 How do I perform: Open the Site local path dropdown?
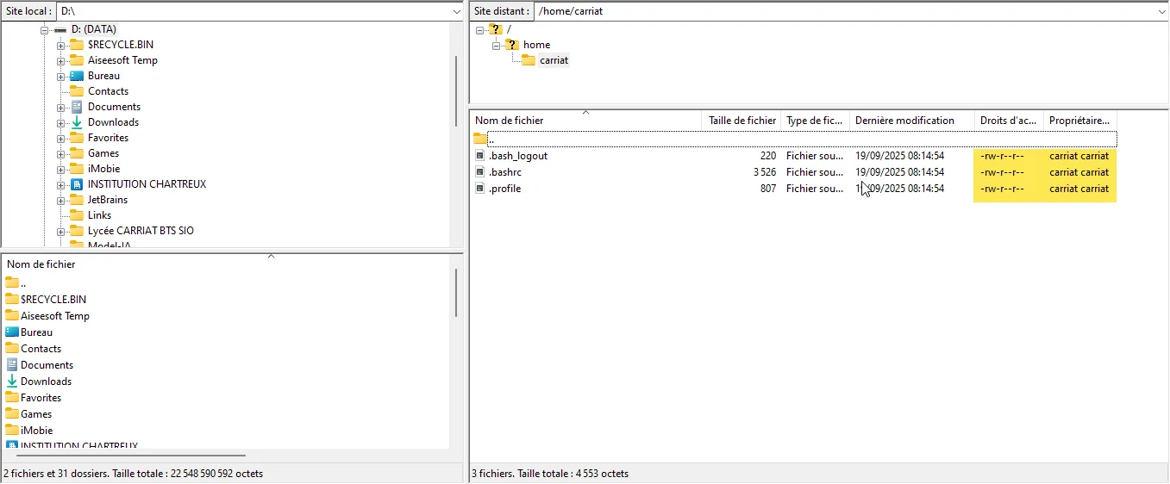(x=456, y=11)
